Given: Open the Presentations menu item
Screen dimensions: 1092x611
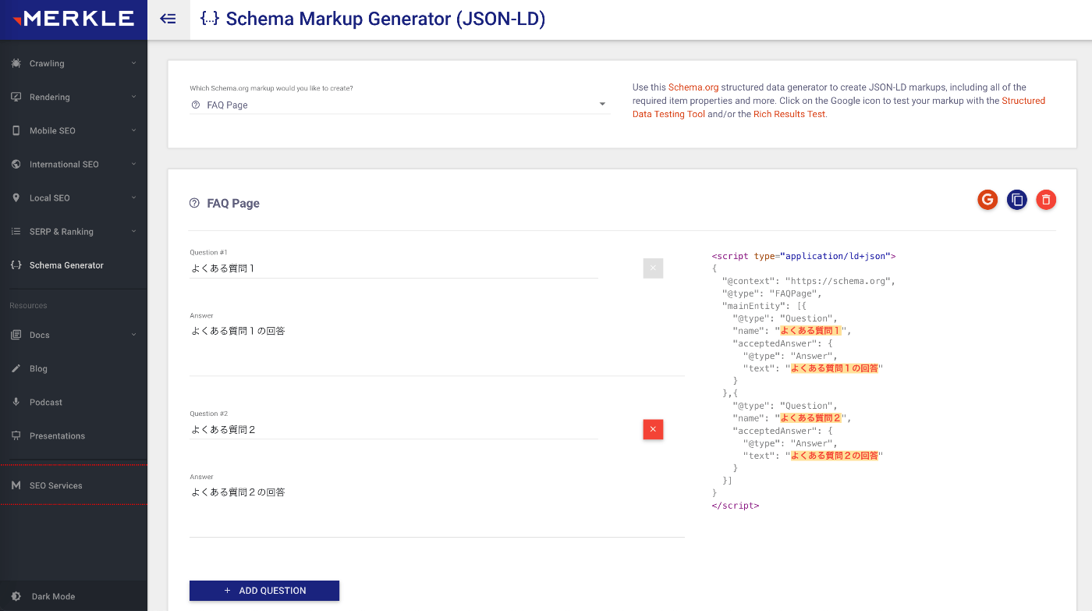Looking at the screenshot, I should tap(73, 435).
